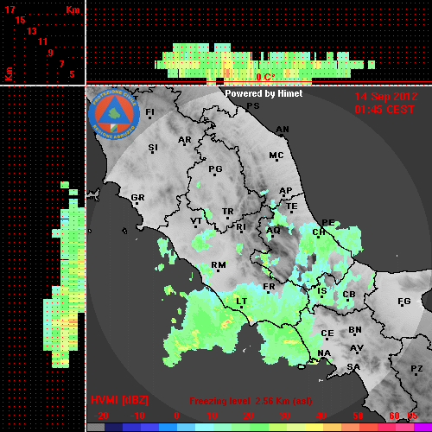
Task: Click the '9' km altitude label
Action: click(51, 53)
